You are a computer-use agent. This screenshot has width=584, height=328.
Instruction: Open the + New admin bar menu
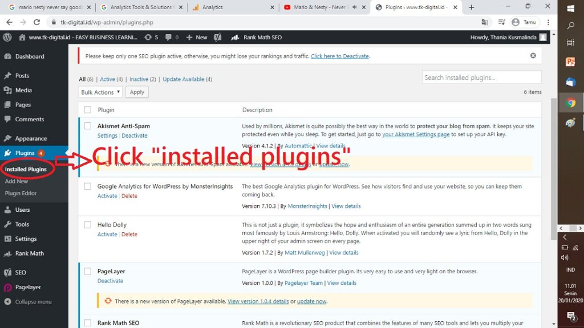coord(197,37)
